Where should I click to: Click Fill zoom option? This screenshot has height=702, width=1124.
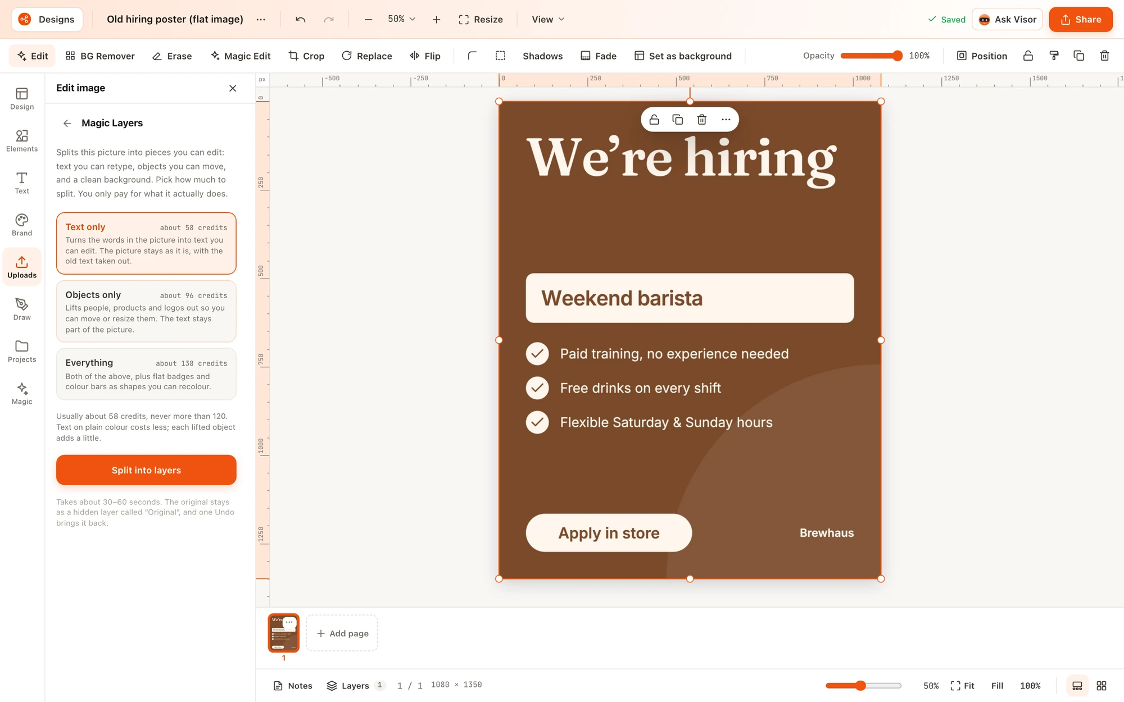pyautogui.click(x=997, y=686)
